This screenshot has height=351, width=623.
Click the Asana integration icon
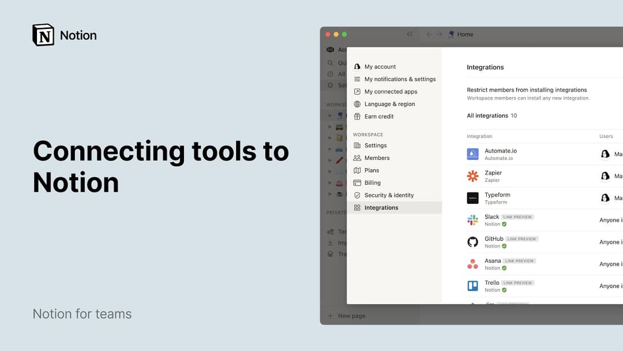(x=473, y=263)
